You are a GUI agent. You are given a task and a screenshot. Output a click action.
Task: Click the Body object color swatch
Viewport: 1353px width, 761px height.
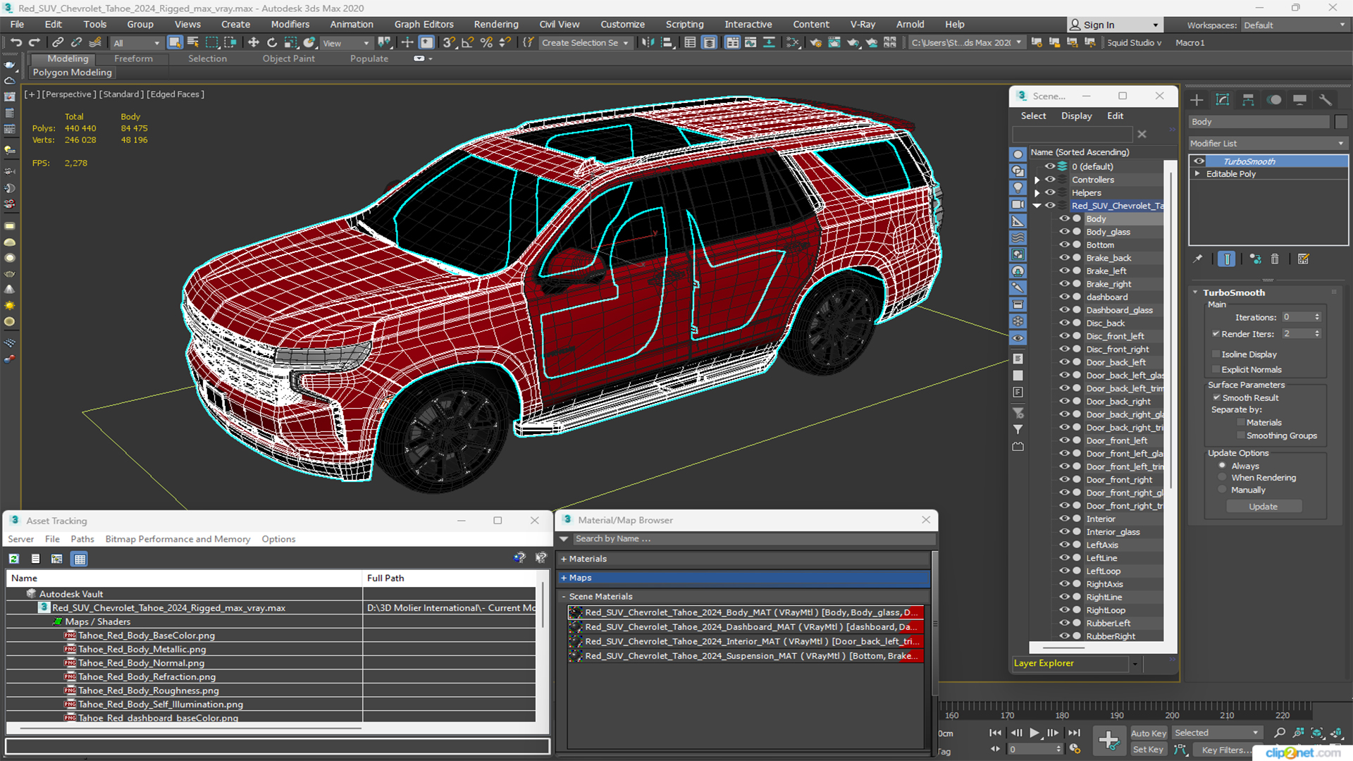(1341, 122)
